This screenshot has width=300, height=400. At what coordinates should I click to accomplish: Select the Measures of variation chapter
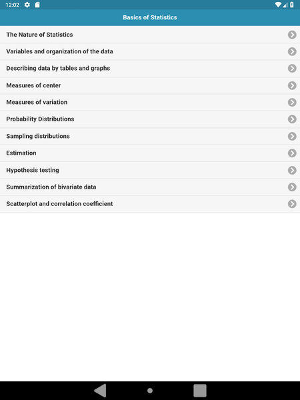[150, 102]
